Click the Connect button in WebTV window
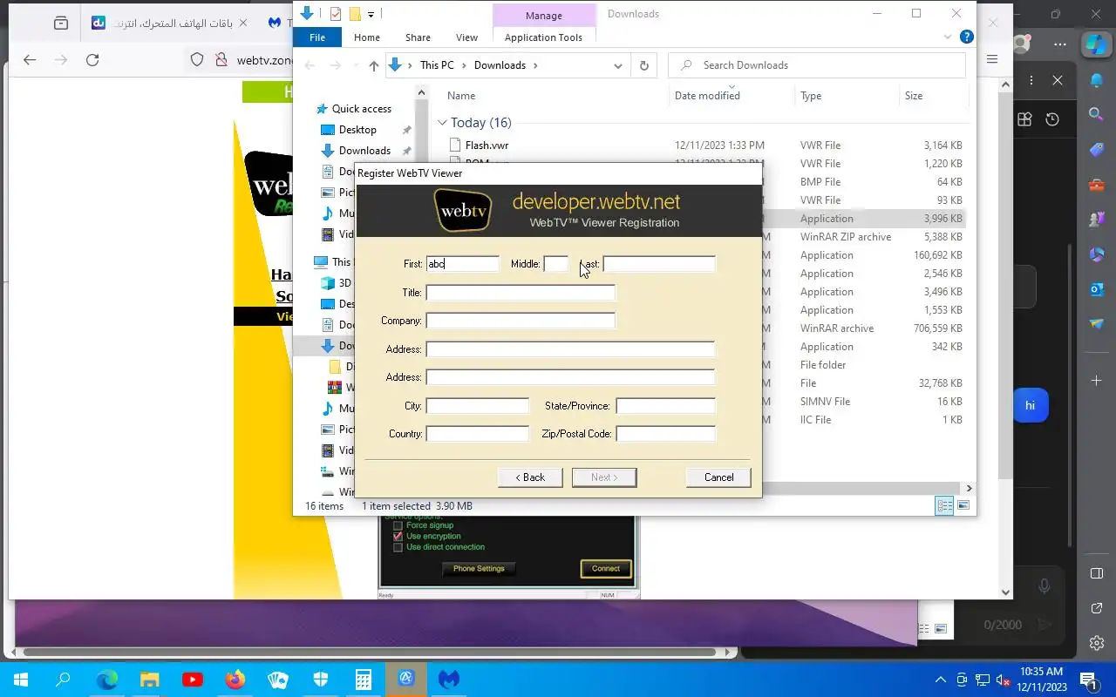Screen dimensions: 1116x697 click(606, 568)
